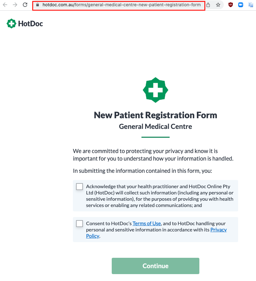Click the New Patient Registration Form heading
The width and height of the screenshot is (256, 281).
(155, 115)
